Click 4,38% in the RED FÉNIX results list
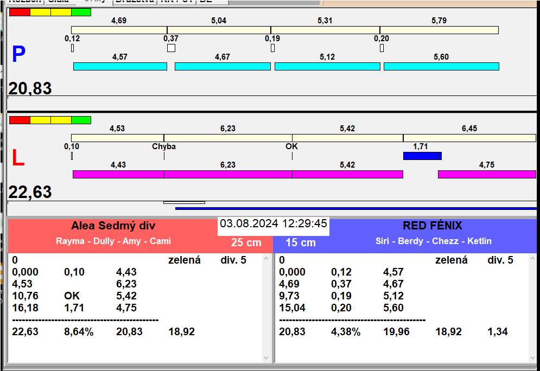 point(346,332)
